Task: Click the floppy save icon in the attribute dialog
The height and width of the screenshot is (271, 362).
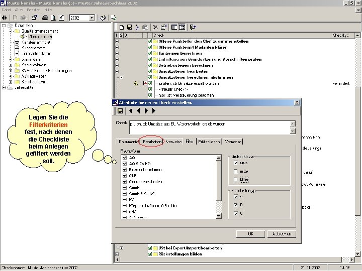Action: (x=120, y=111)
